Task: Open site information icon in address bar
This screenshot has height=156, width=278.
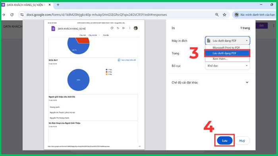Action: [22, 15]
